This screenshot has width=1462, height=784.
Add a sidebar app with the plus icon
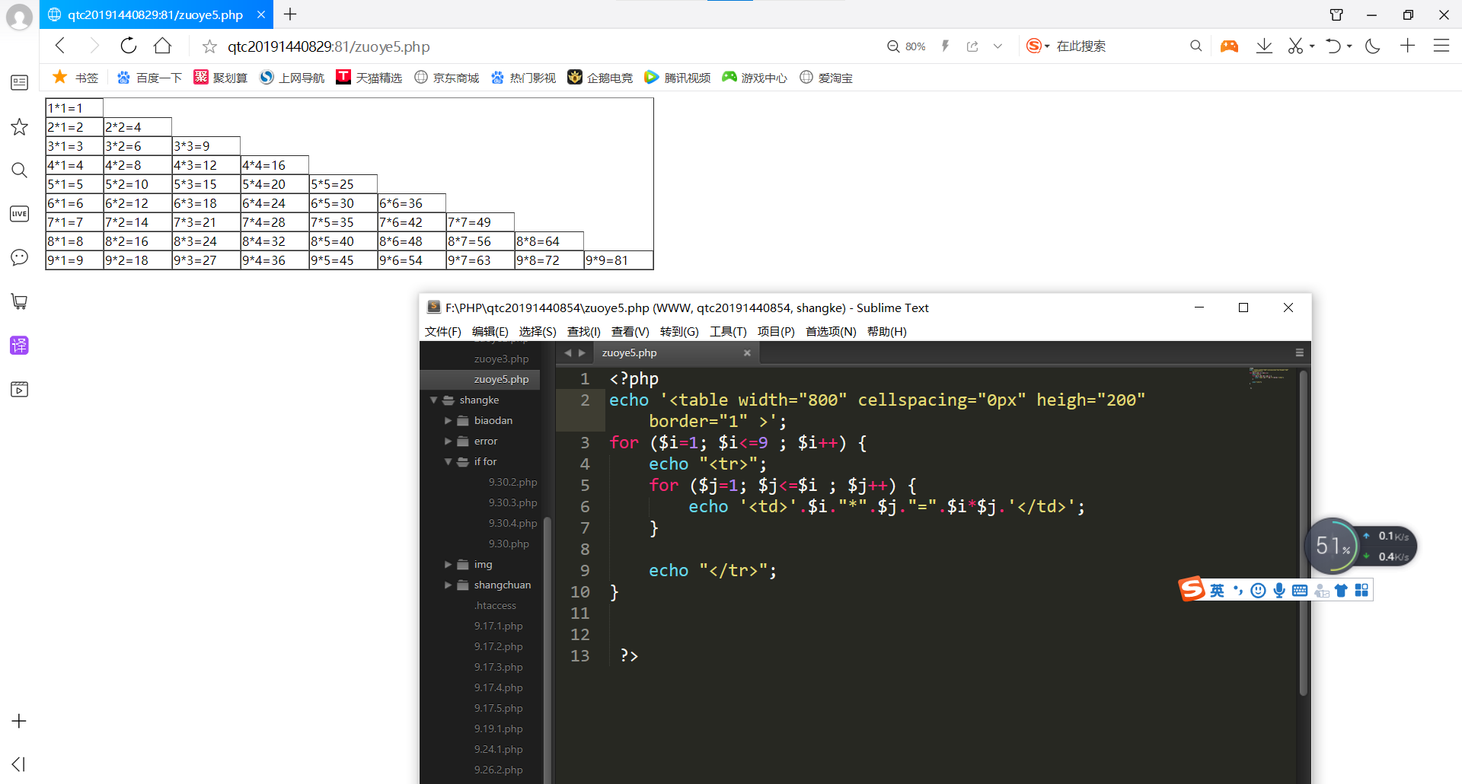pyautogui.click(x=19, y=721)
